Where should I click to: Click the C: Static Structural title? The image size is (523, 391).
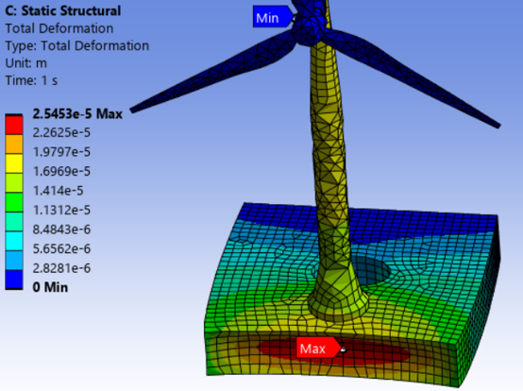tap(62, 11)
